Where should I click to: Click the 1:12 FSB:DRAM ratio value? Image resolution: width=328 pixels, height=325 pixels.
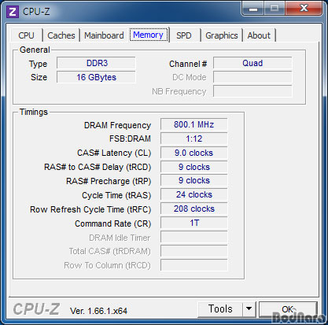click(193, 138)
